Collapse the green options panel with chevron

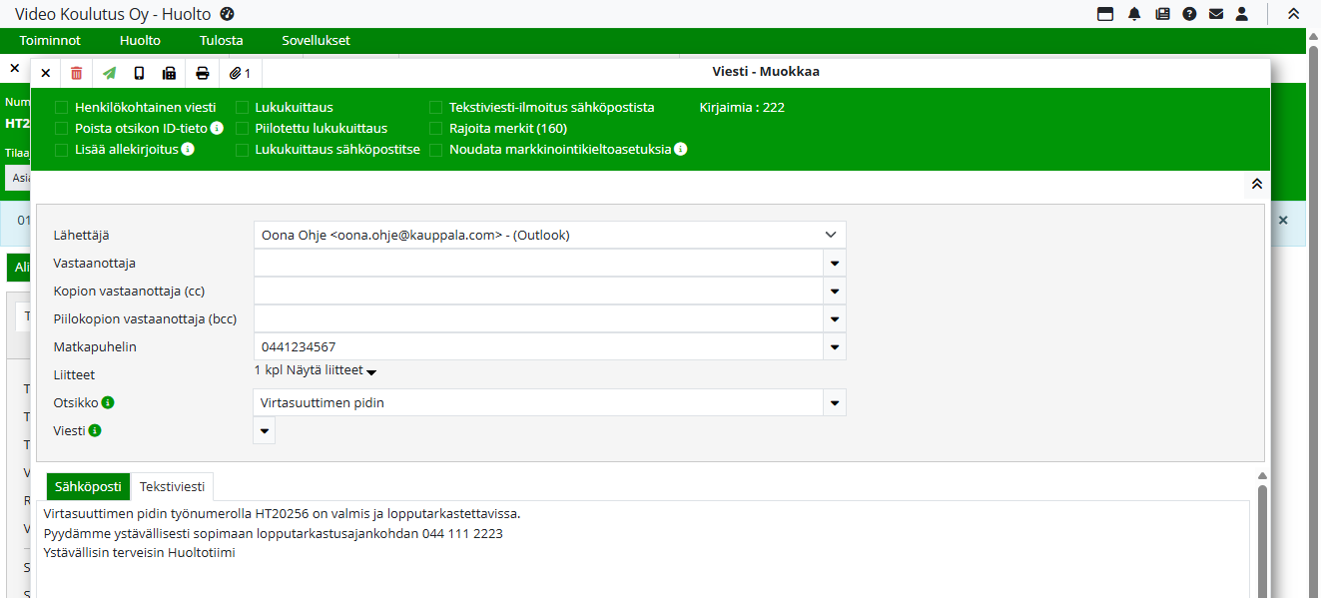pyautogui.click(x=1256, y=184)
